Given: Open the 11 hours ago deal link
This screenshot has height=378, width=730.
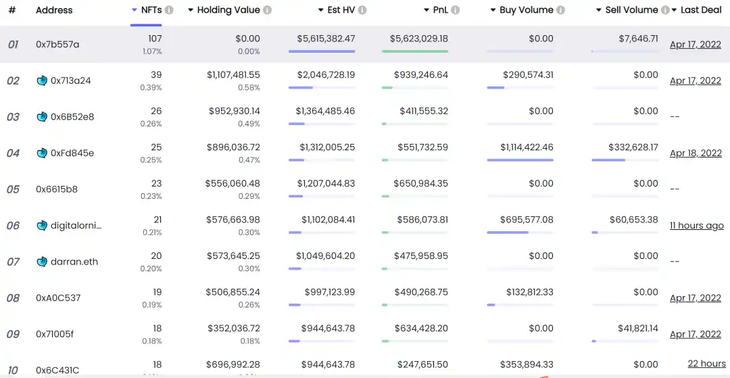Looking at the screenshot, I should pyautogui.click(x=696, y=226).
